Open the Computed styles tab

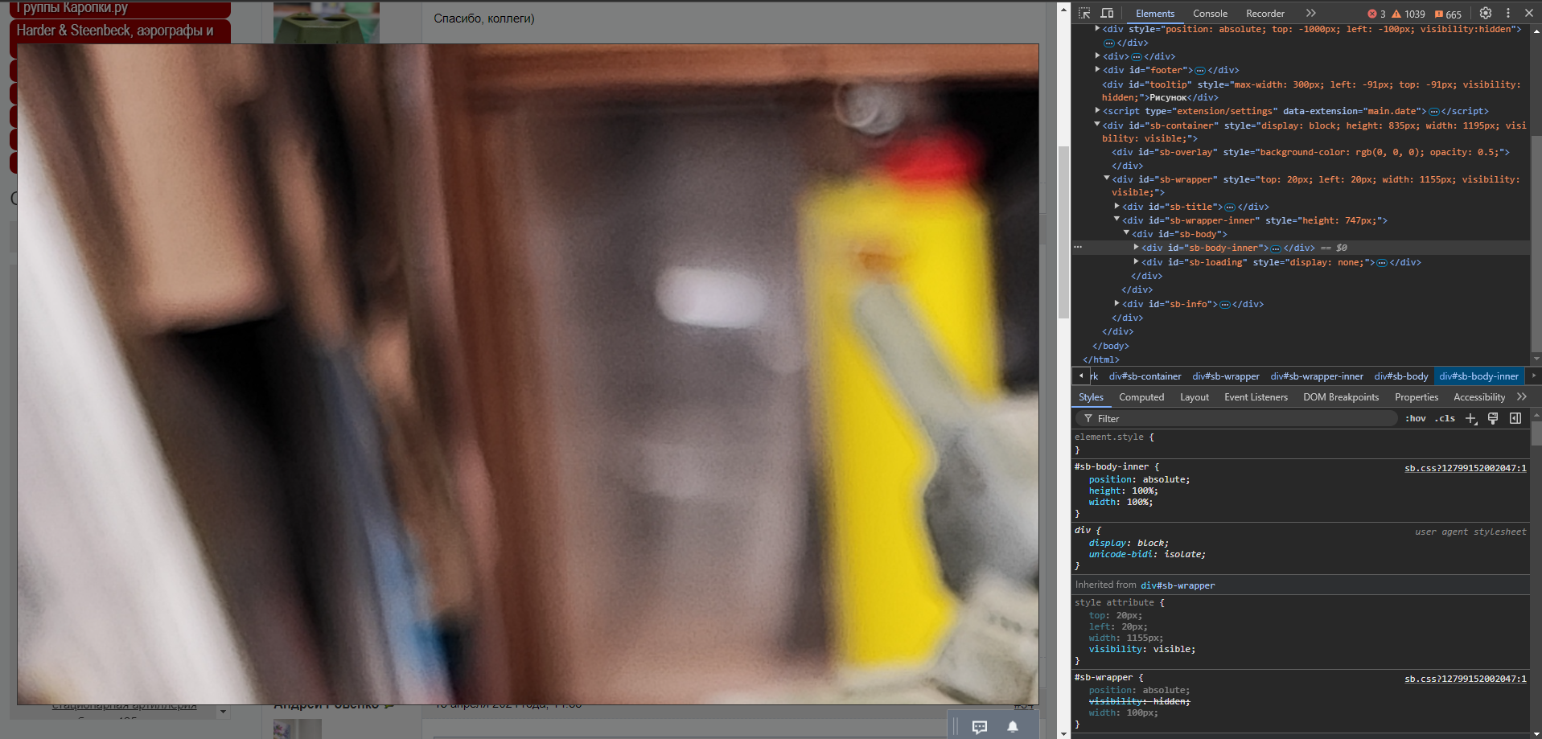[x=1141, y=397]
